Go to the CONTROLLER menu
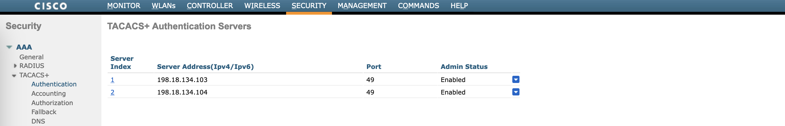The image size is (785, 126). coord(210,6)
